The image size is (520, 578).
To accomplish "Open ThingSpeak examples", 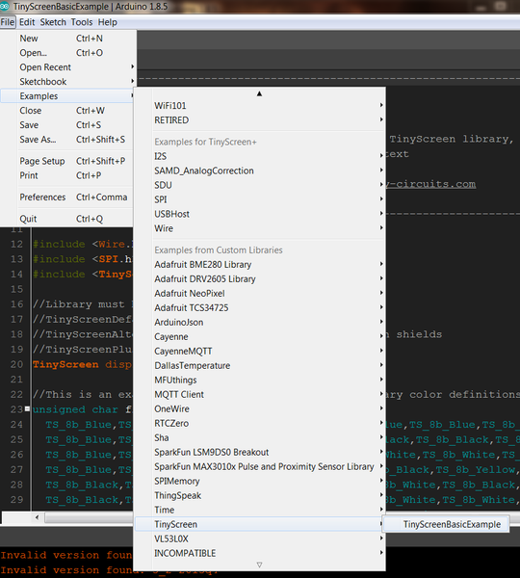I will [x=260, y=495].
